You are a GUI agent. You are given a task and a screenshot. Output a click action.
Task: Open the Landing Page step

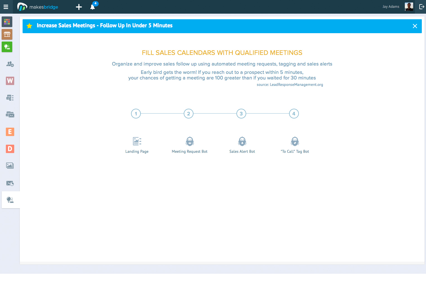tap(137, 145)
